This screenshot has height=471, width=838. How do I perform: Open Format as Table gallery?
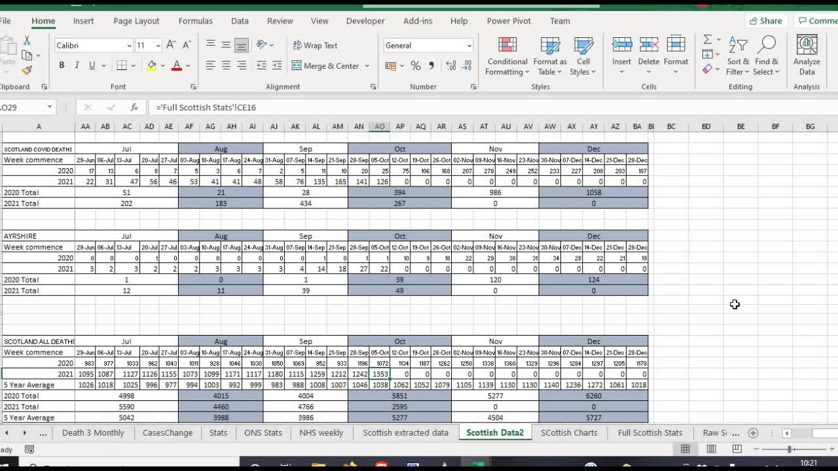pyautogui.click(x=550, y=56)
